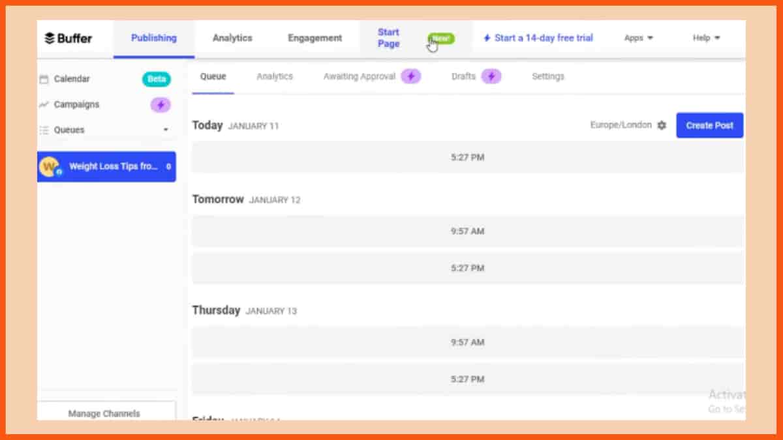Click the lightning icon next to Drafts
783x440 pixels.
(x=493, y=76)
